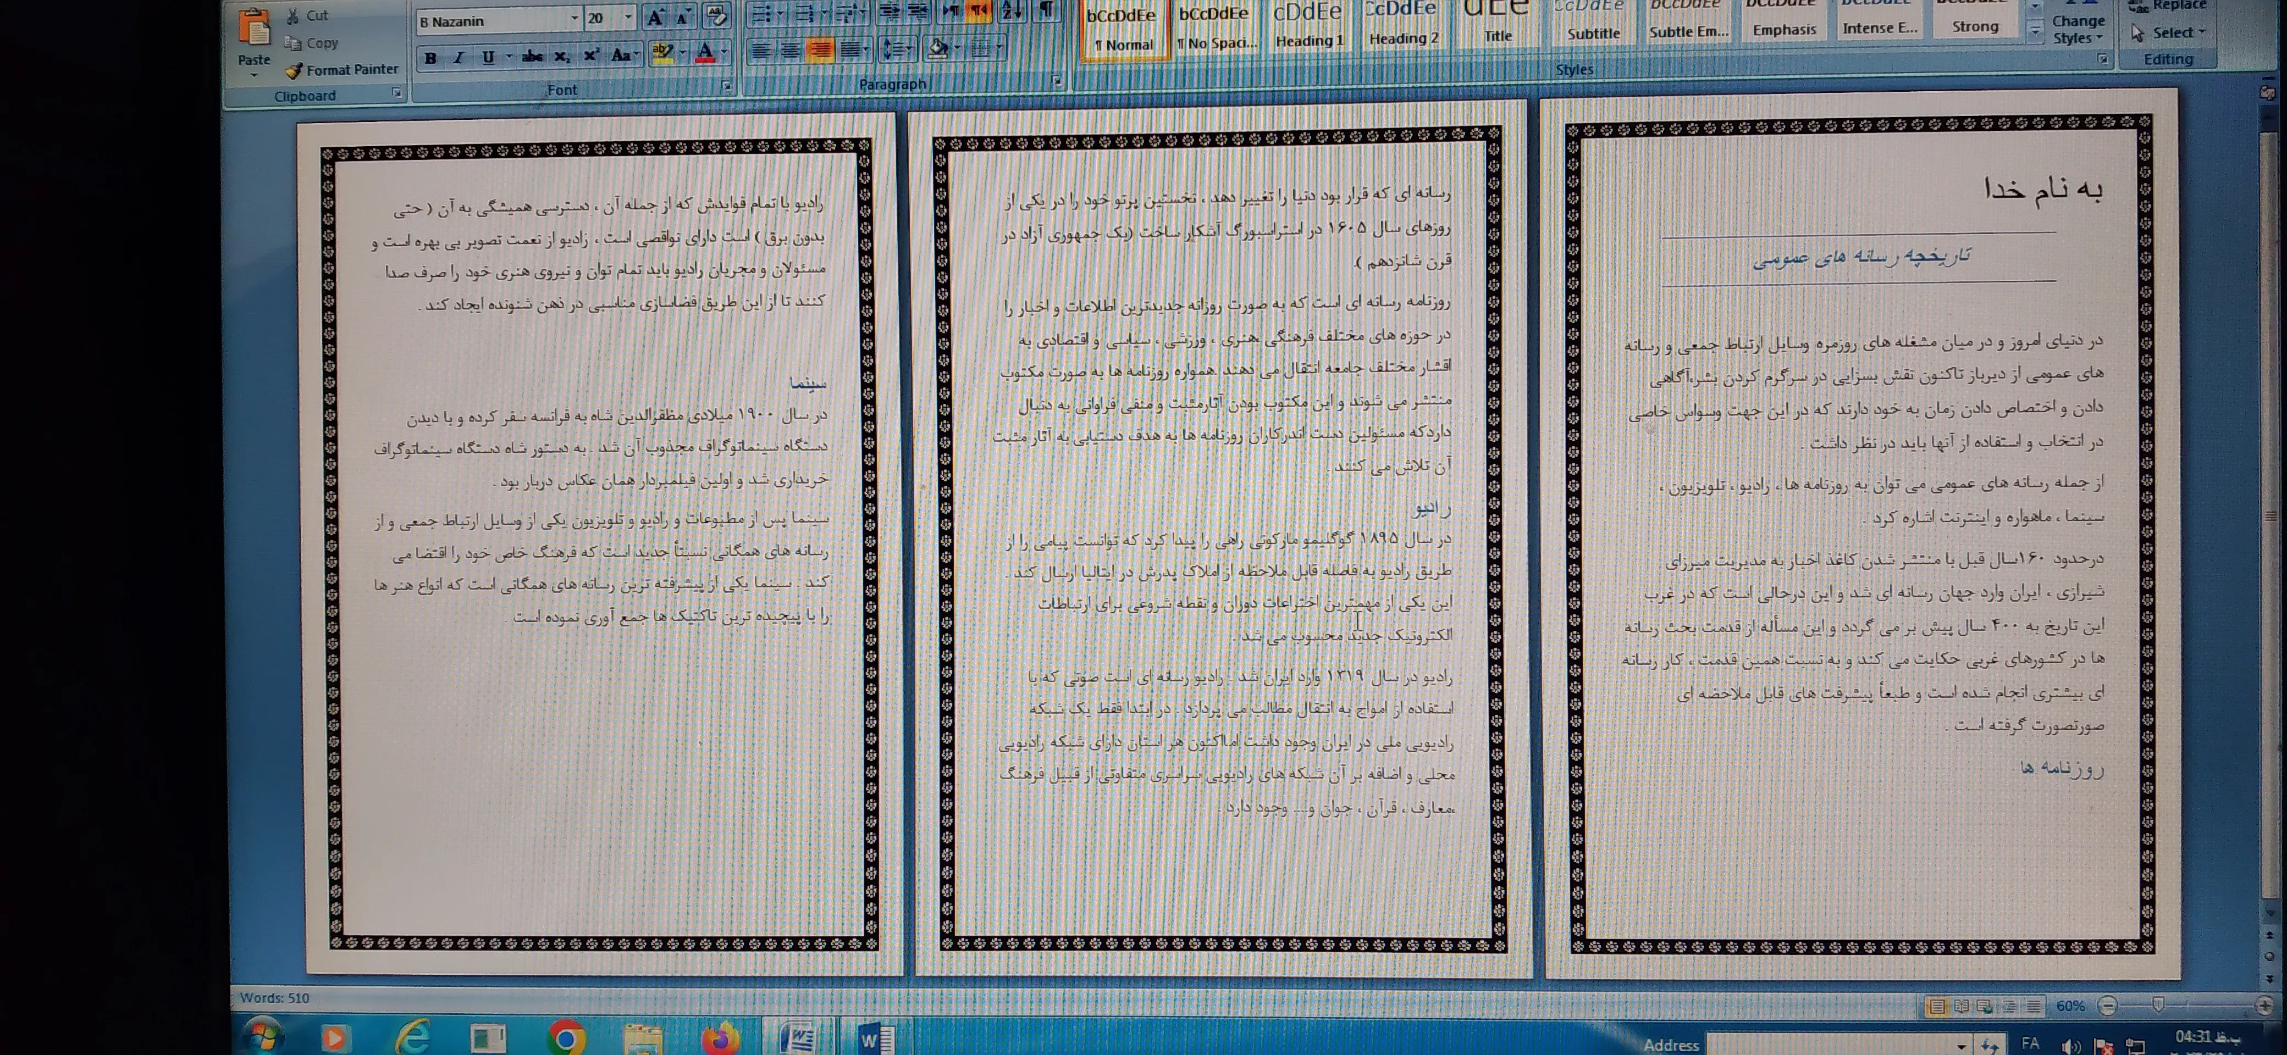Toggle show paragraph marks
This screenshot has width=2287, height=1055.
click(1047, 10)
